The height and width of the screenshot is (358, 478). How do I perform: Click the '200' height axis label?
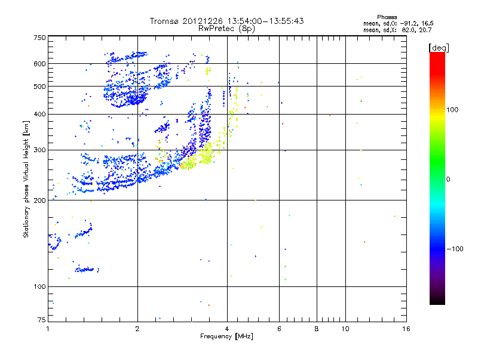[x=39, y=200]
